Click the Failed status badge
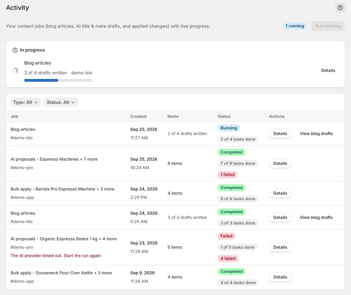Viewport: 351px width, 295px height. pos(226,236)
